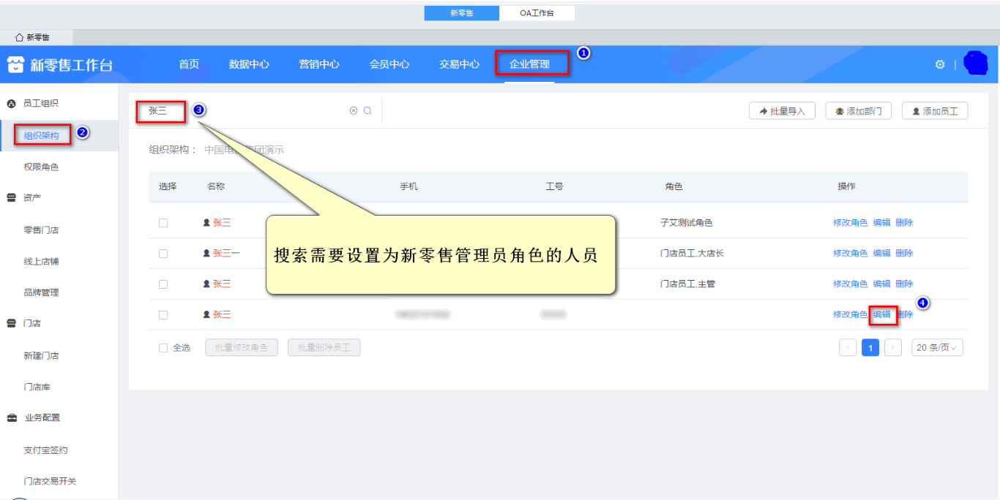
Task: Click the 批量导入 button
Action: click(782, 111)
